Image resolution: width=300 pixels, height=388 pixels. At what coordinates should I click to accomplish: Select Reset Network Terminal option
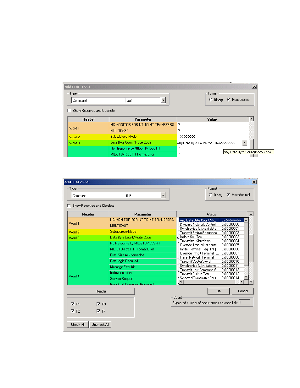point(211,257)
